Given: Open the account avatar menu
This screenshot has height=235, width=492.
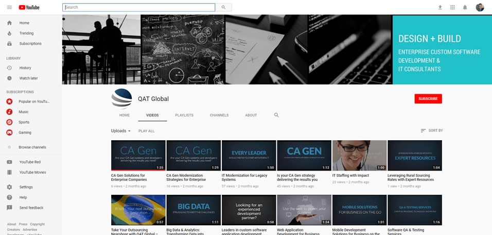Looking at the screenshot, I should pos(480,7).
